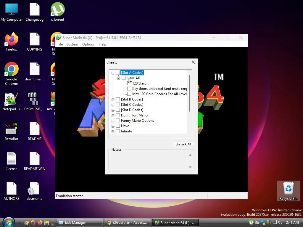Select the README.WIN file icon
The height and width of the screenshot is (227, 303).
(34, 162)
